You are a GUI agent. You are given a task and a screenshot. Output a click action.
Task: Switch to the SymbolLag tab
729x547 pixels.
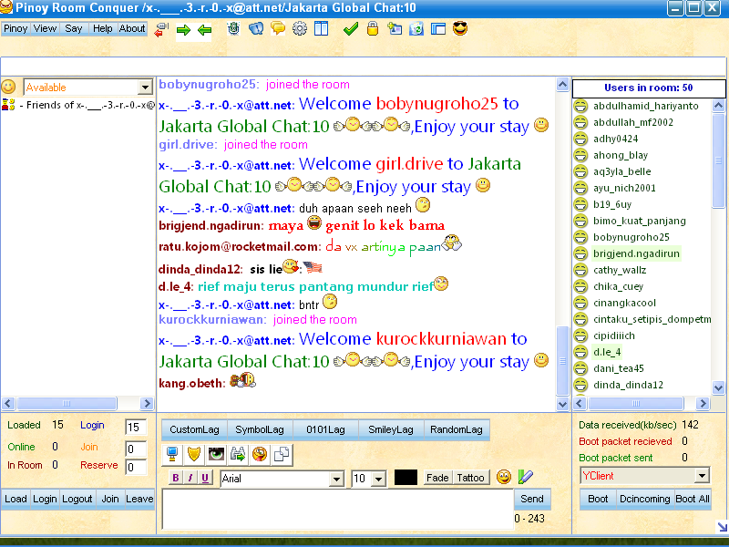click(x=260, y=429)
